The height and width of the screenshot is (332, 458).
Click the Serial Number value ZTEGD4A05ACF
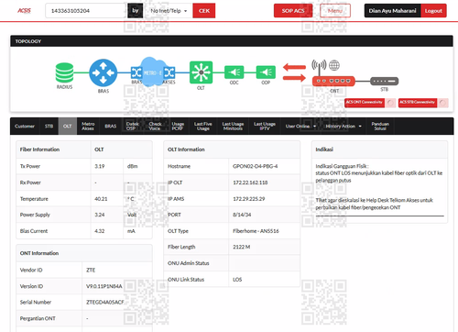pos(105,303)
